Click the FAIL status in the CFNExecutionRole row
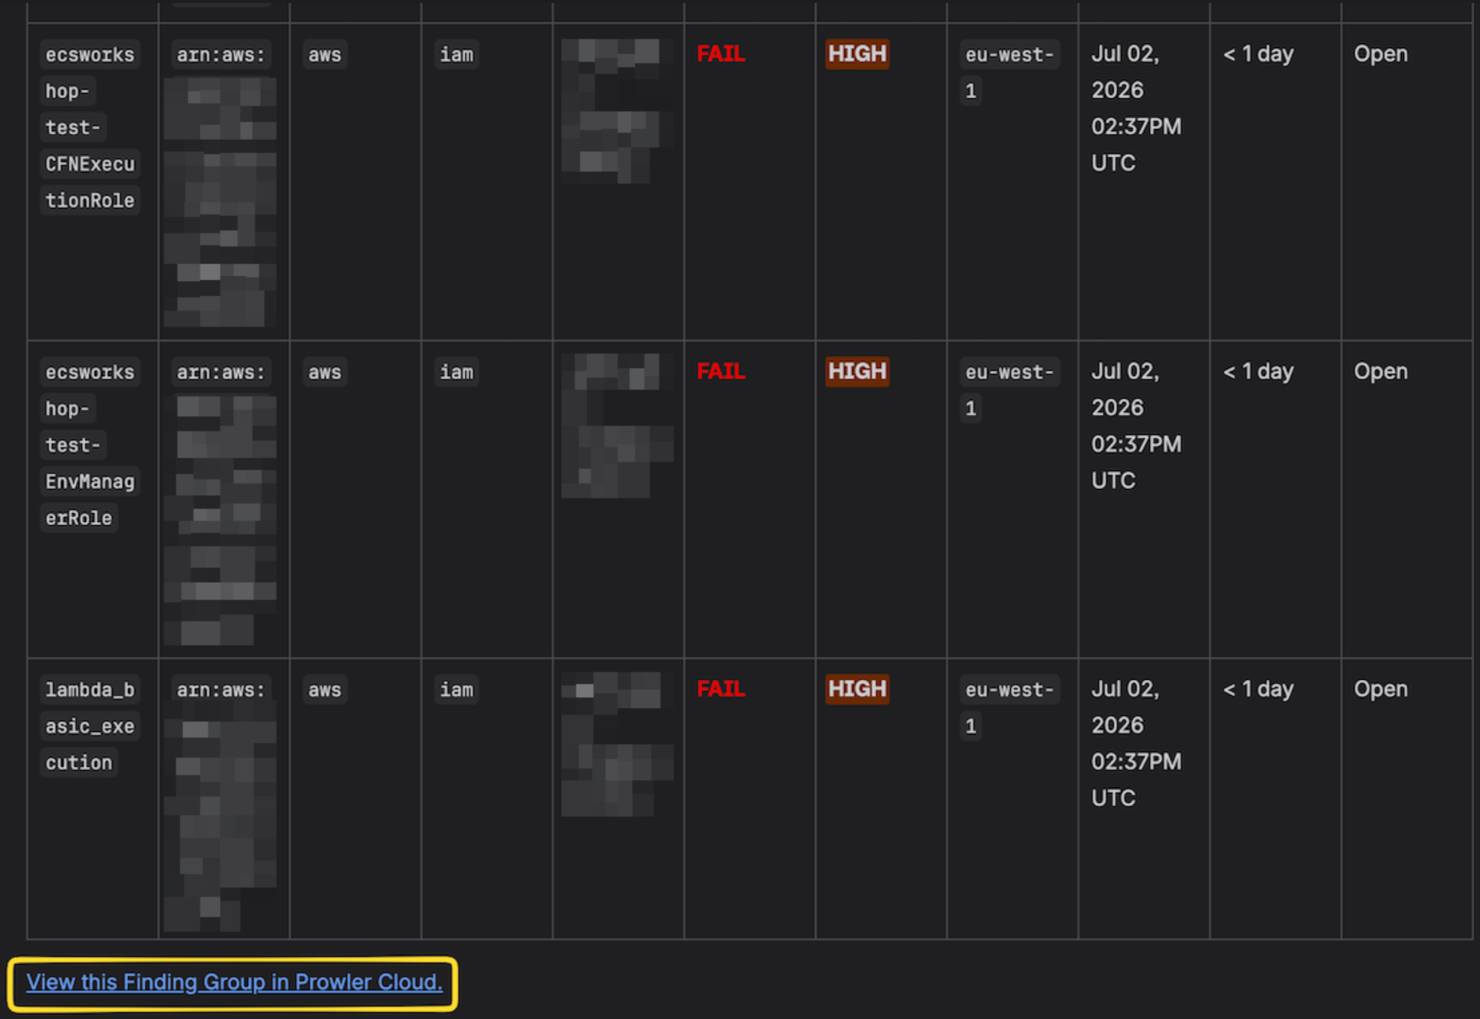1480x1019 pixels. pos(721,54)
